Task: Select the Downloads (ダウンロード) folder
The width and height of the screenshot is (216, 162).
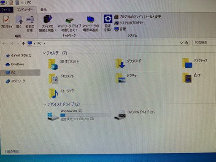Action: click(x=128, y=64)
